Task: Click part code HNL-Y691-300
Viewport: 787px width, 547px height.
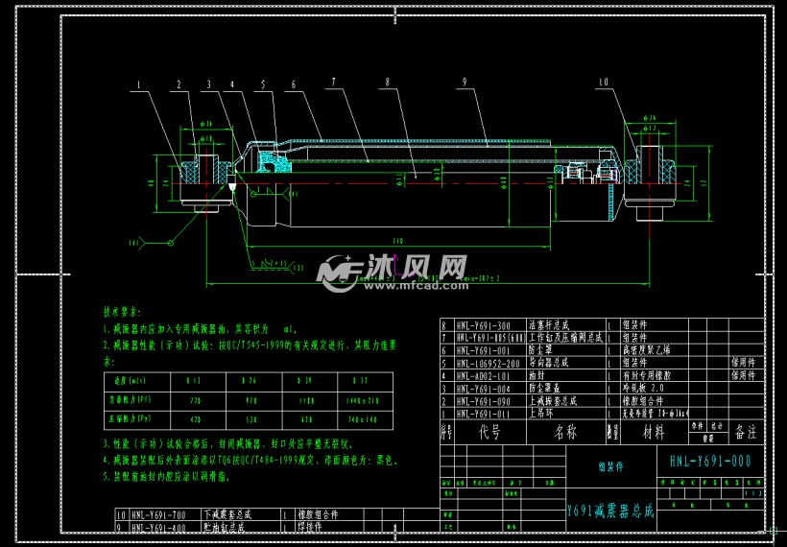Action: [x=483, y=325]
